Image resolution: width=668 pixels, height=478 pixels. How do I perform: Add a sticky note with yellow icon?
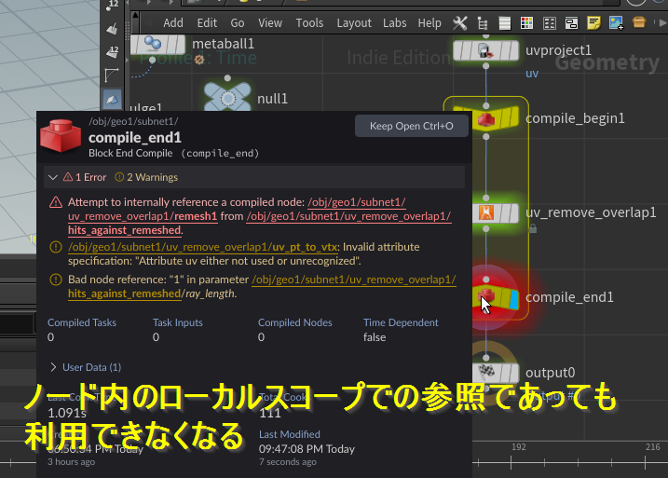click(x=593, y=23)
